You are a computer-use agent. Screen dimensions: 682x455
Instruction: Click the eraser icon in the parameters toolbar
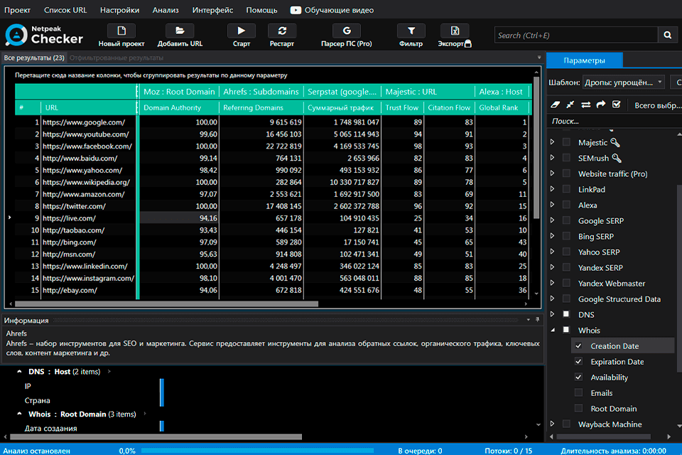pyautogui.click(x=556, y=105)
